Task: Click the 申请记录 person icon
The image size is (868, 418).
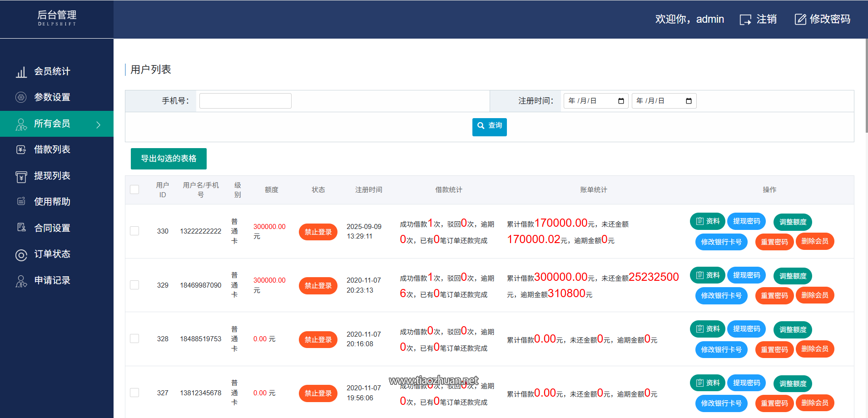Action: point(21,281)
